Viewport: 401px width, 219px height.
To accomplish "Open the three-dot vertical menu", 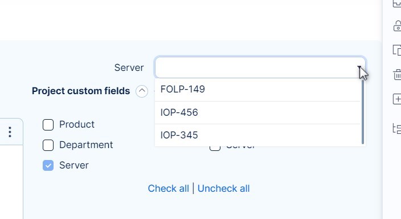I will pyautogui.click(x=10, y=132).
